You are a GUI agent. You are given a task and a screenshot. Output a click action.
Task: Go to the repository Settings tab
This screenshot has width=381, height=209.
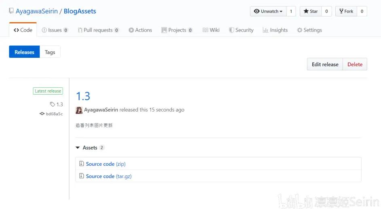tap(309, 30)
